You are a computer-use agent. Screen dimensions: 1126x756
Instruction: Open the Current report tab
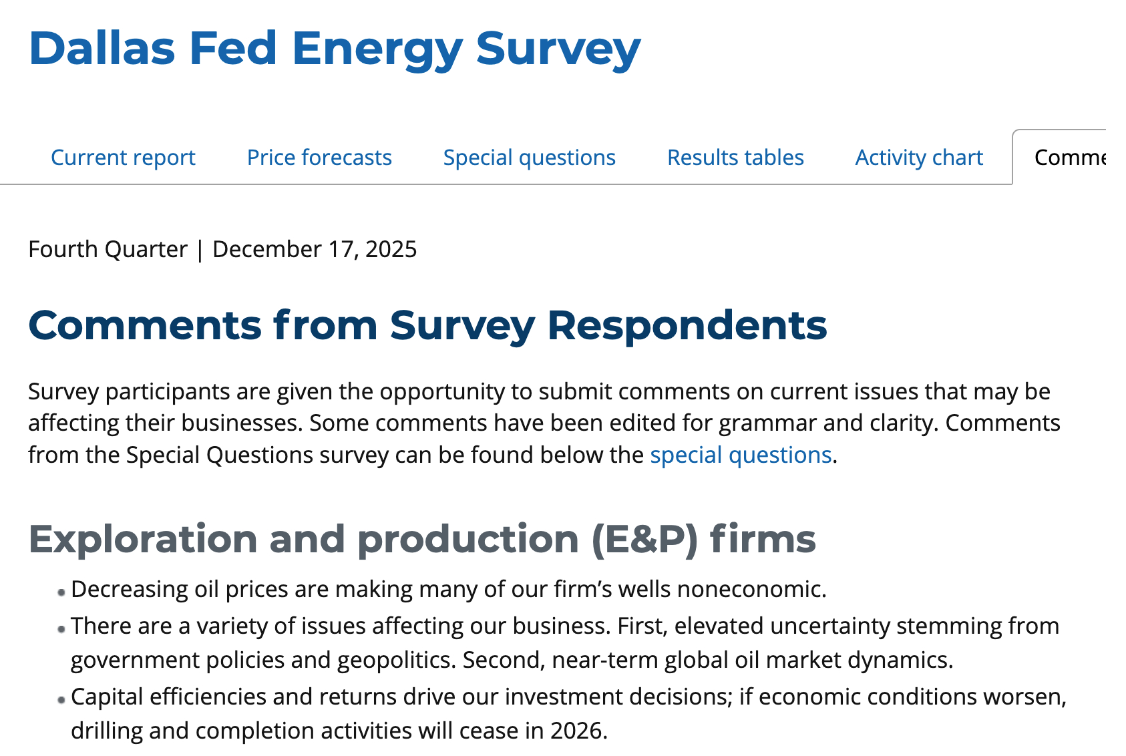click(123, 158)
